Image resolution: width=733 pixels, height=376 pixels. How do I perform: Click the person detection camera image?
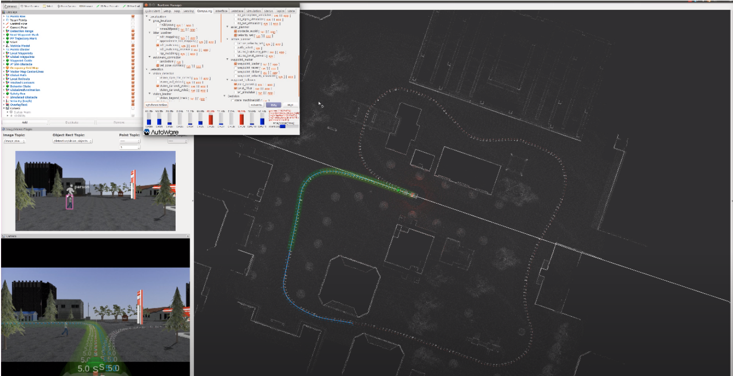pos(95,191)
